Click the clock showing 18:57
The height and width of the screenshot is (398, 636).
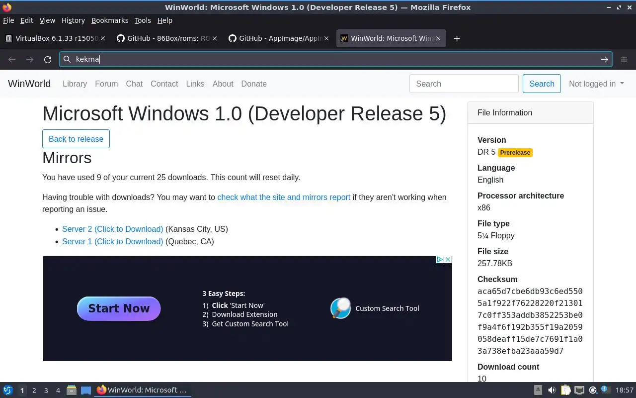pos(624,390)
